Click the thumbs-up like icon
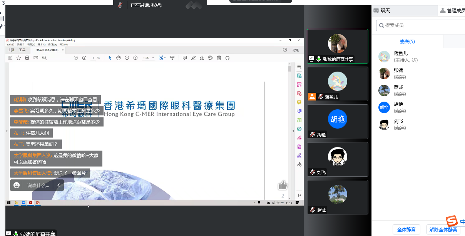465x236 pixels. pyautogui.click(x=283, y=186)
